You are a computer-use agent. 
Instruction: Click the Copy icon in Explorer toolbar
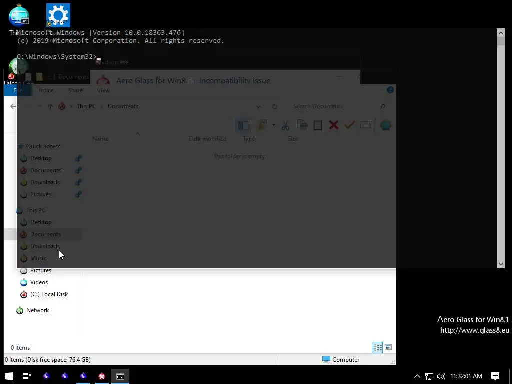[301, 125]
